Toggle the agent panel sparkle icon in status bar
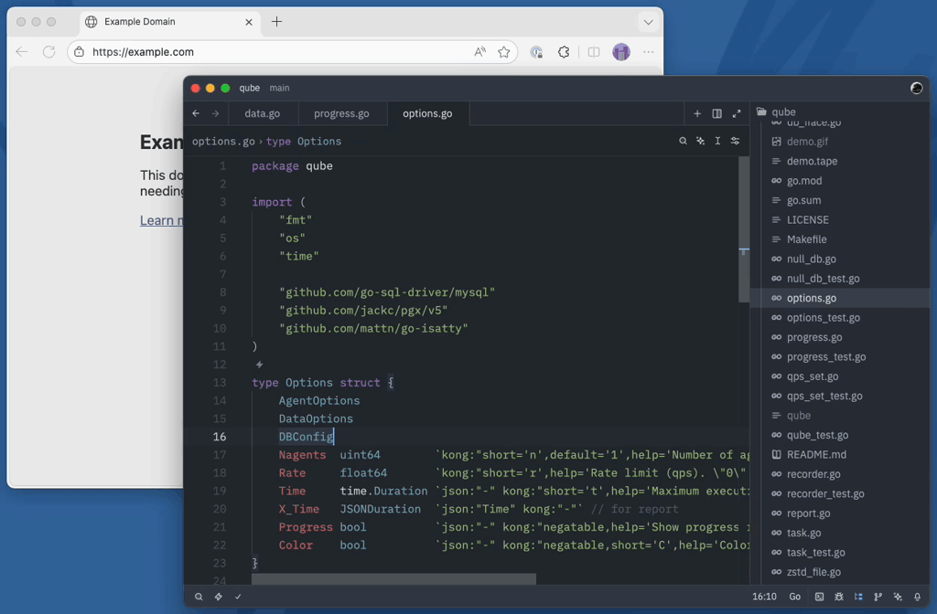The height and width of the screenshot is (614, 937). tap(898, 596)
